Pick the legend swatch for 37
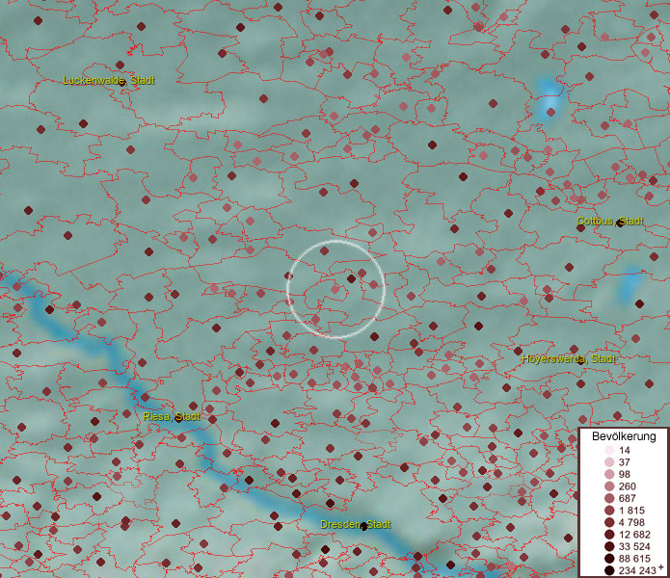This screenshot has height=578, width=670. pos(609,461)
